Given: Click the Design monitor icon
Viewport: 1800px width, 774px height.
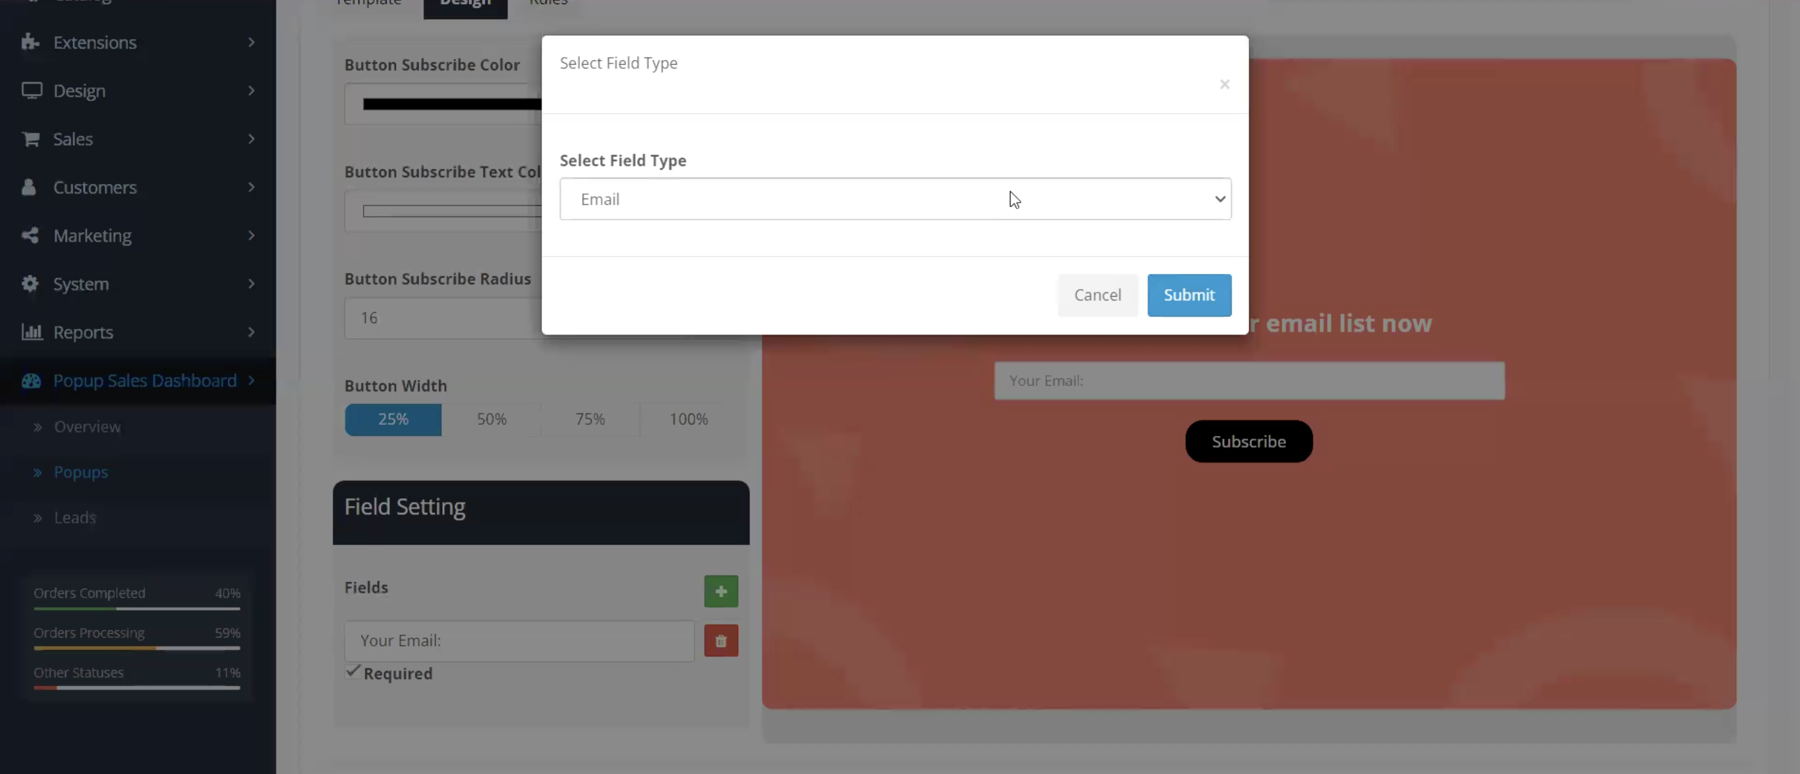Looking at the screenshot, I should 31,90.
